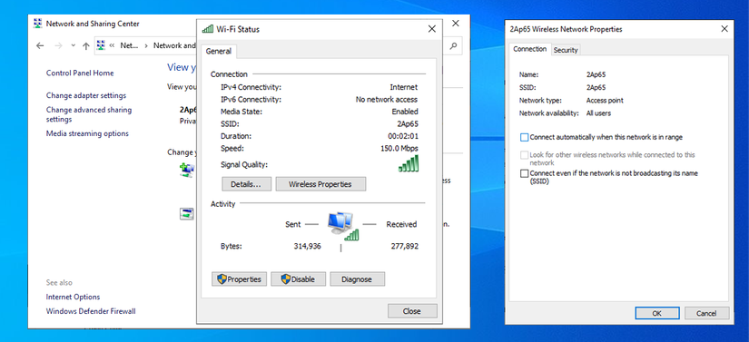The height and width of the screenshot is (342, 749).
Task: Click the Duration value 00:02:01
Action: 403,136
